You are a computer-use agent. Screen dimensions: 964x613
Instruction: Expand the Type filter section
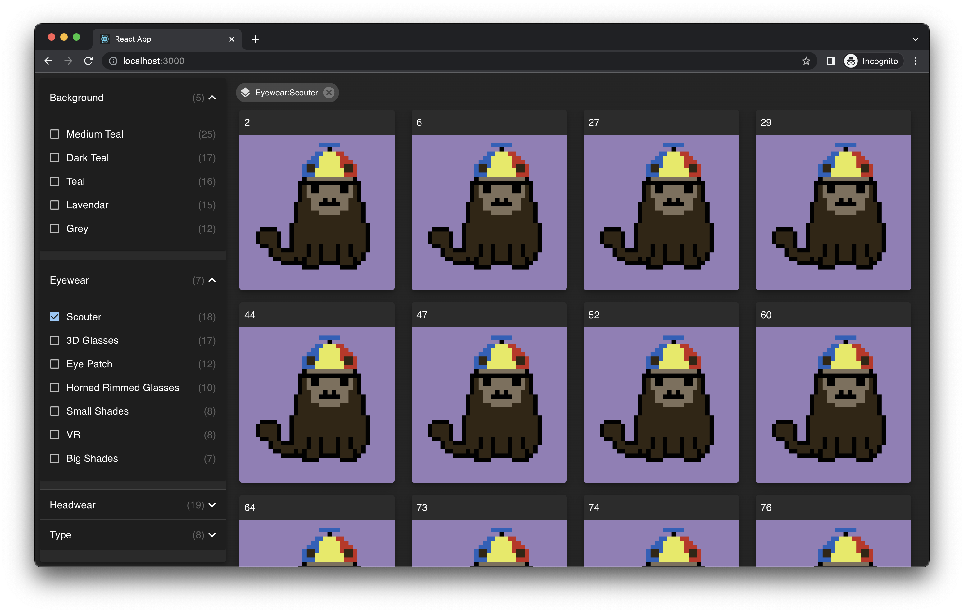click(212, 535)
